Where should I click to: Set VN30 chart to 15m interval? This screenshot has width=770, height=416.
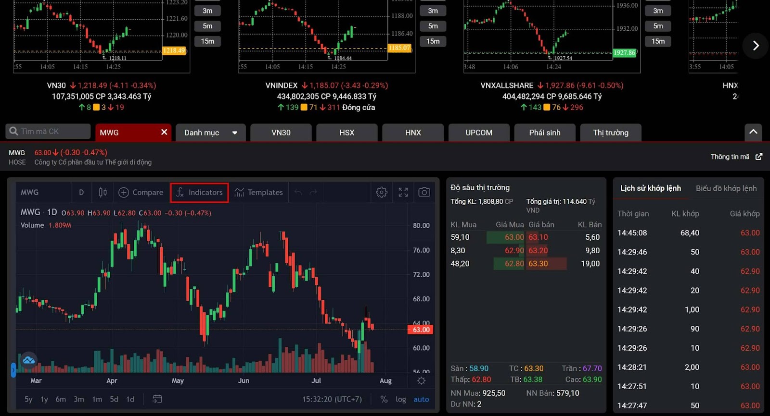tap(207, 41)
